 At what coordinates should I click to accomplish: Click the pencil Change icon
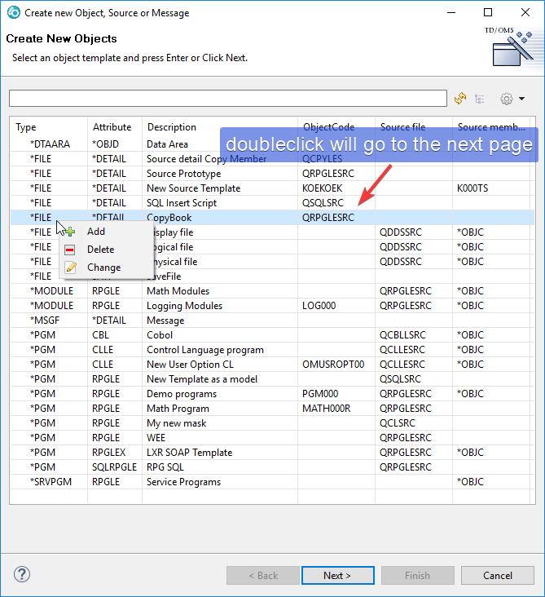(71, 268)
